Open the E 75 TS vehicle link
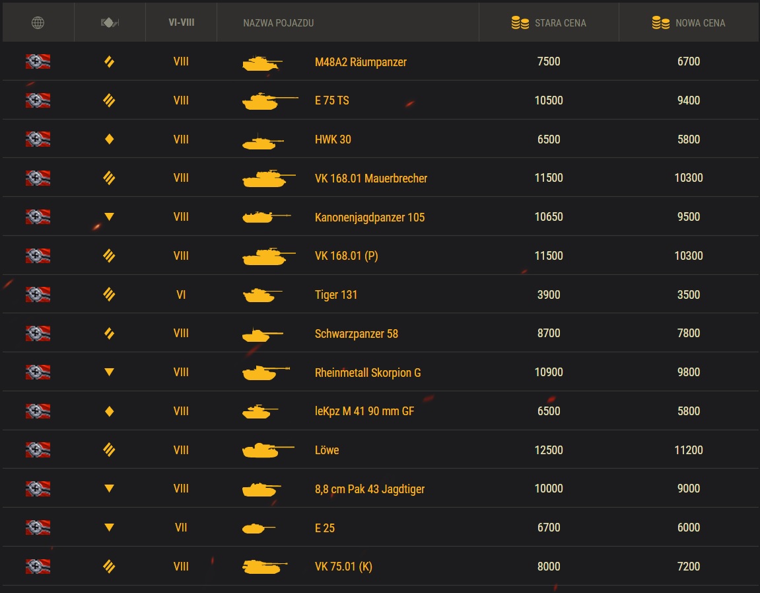760x593 pixels. (332, 100)
